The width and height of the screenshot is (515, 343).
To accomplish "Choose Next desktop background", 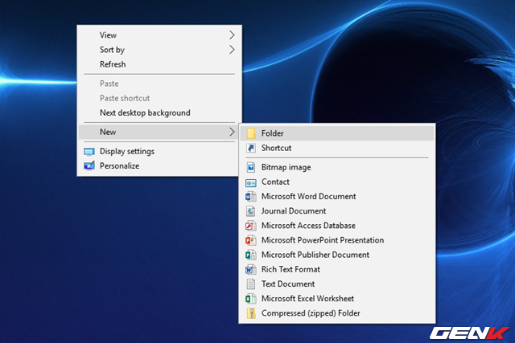I will (x=145, y=113).
